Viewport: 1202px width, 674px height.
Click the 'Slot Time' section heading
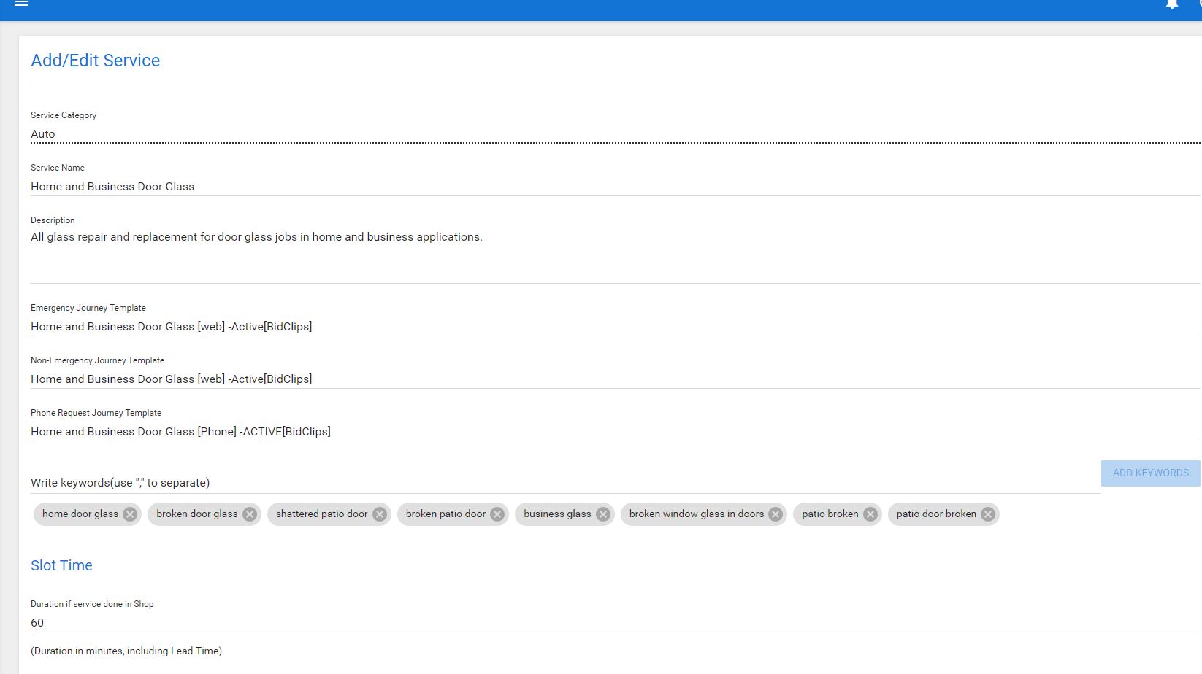61,565
